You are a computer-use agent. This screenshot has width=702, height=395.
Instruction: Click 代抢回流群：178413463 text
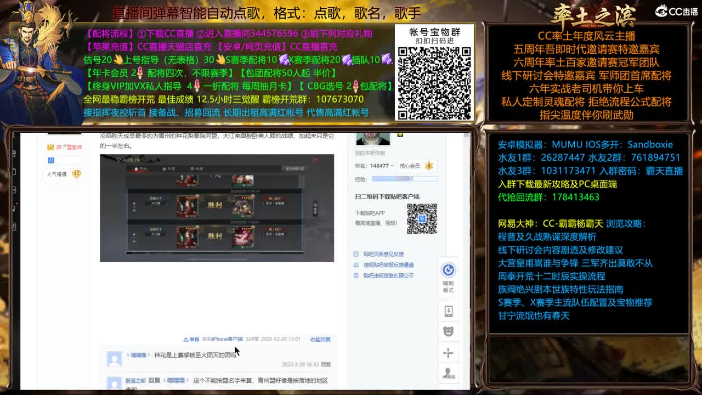548,197
